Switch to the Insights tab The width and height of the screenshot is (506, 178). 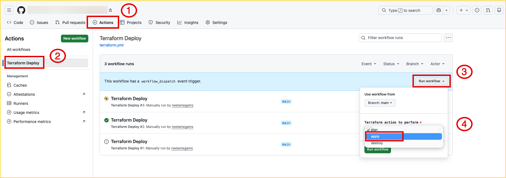pyautogui.click(x=188, y=23)
